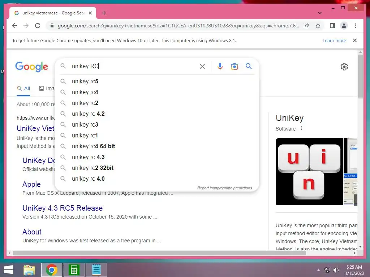The height and width of the screenshot is (277, 370).
Task: Open File Explorer from the taskbar
Action: pos(29,270)
